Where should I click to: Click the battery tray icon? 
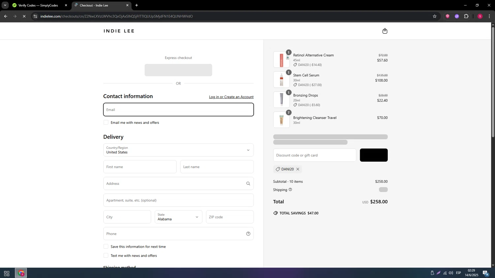point(432,273)
